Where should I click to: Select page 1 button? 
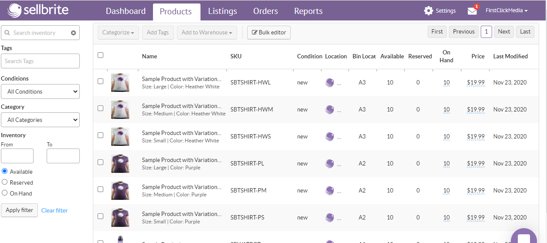click(486, 32)
